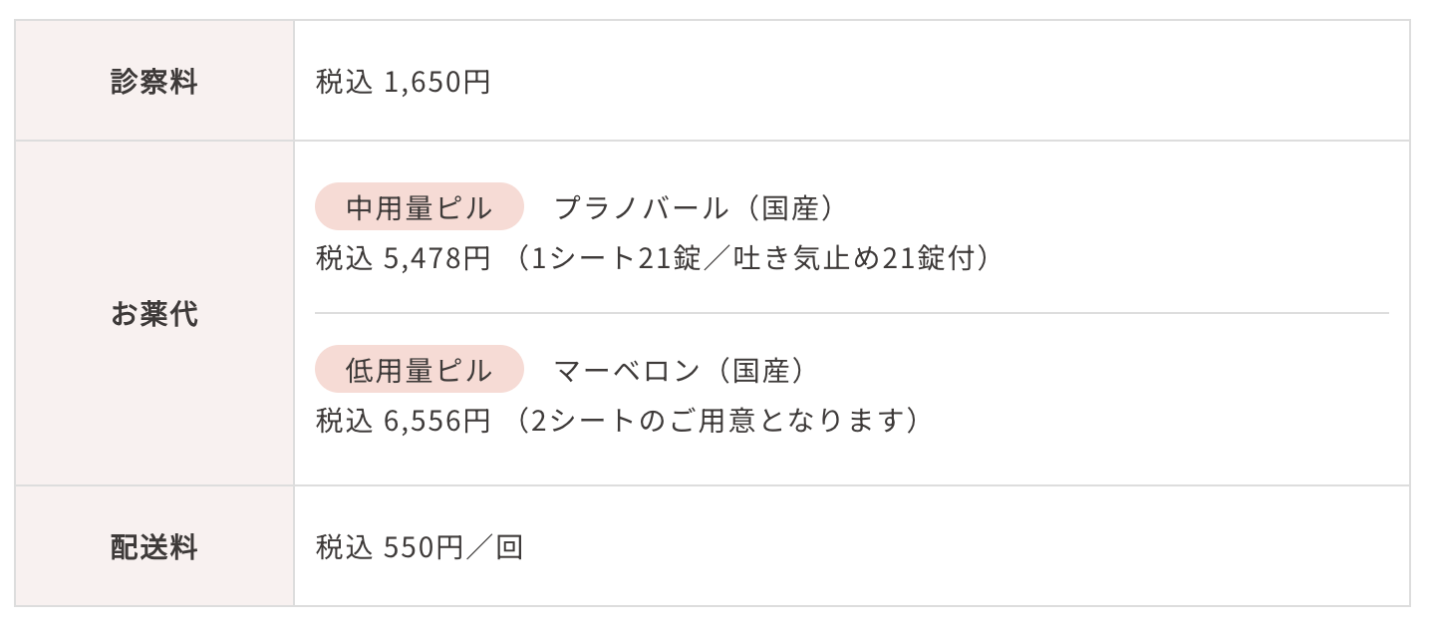
Task: Click the 中用量ピル pink badge
Action: [420, 207]
